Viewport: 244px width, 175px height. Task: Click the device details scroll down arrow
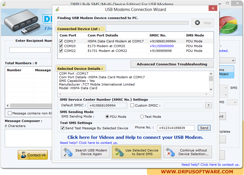pos(211,89)
